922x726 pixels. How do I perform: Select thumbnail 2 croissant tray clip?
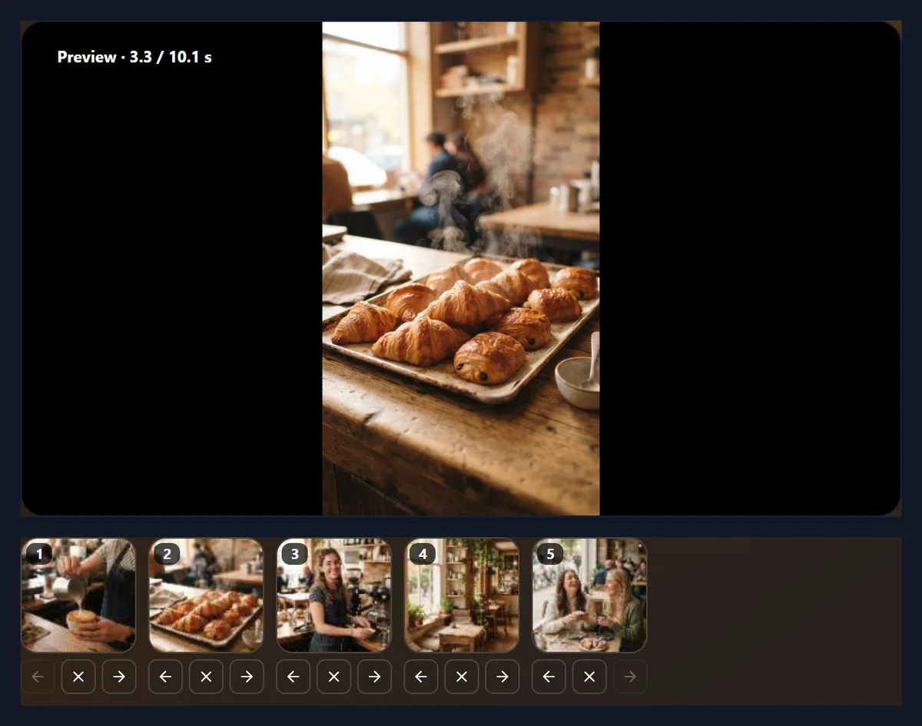click(206, 595)
